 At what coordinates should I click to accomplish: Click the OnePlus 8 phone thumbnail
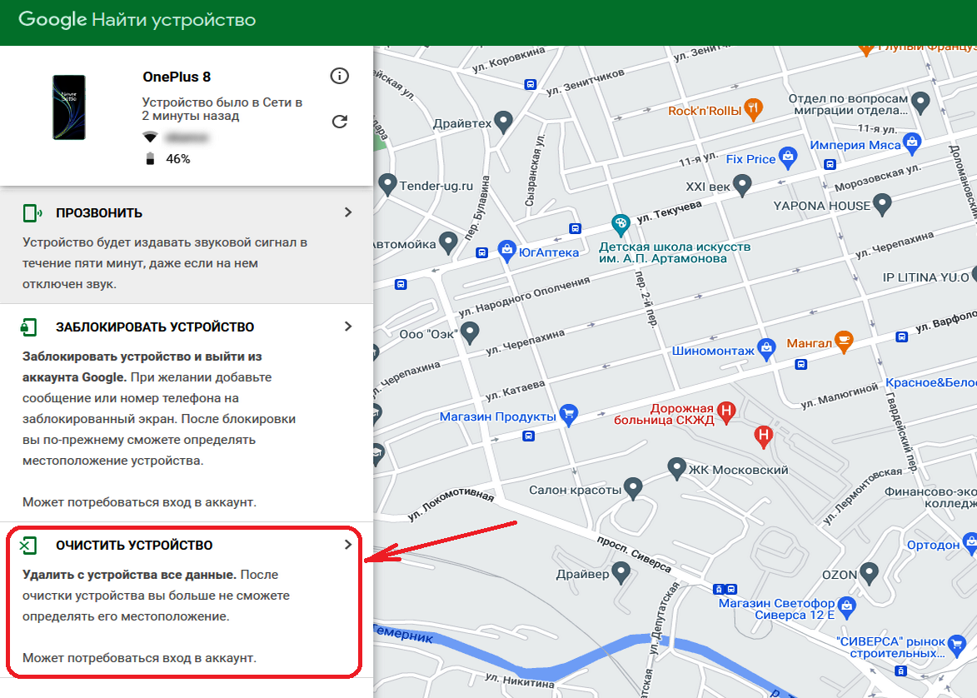(68, 107)
